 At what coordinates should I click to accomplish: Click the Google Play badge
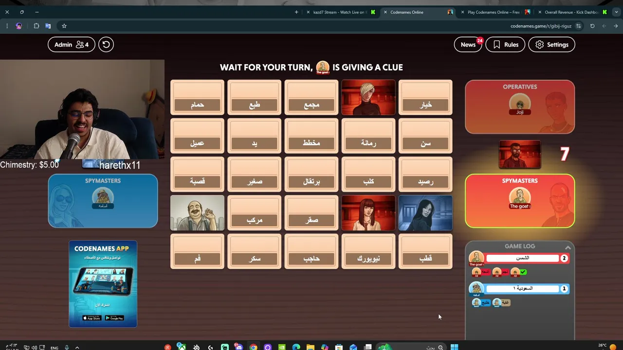114,318
